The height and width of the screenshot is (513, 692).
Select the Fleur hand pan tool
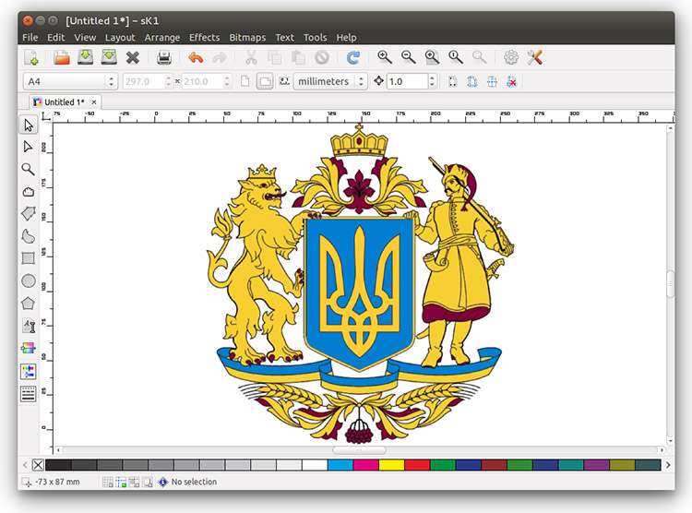[x=29, y=192]
